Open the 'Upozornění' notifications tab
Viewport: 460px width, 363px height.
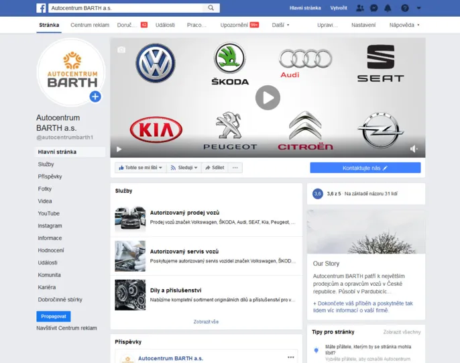pyautogui.click(x=239, y=25)
